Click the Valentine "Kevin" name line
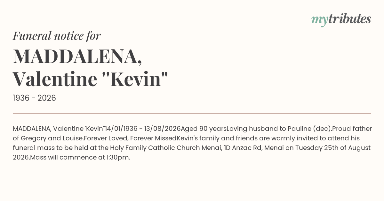 coord(91,79)
